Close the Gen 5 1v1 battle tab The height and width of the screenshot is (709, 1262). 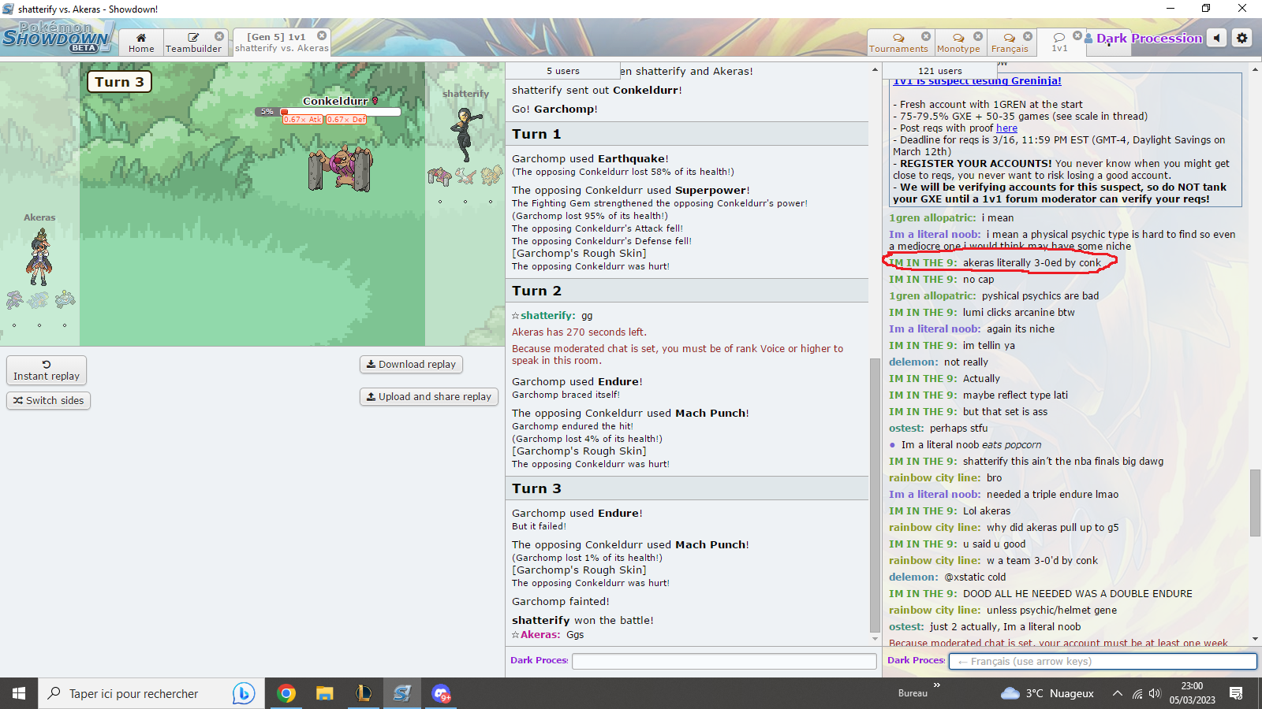click(x=322, y=35)
